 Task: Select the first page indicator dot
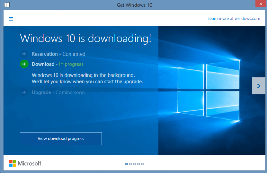tap(126, 164)
